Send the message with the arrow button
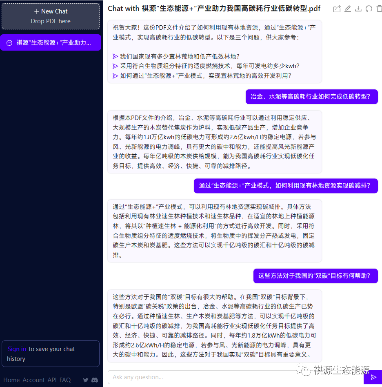 (373, 377)
